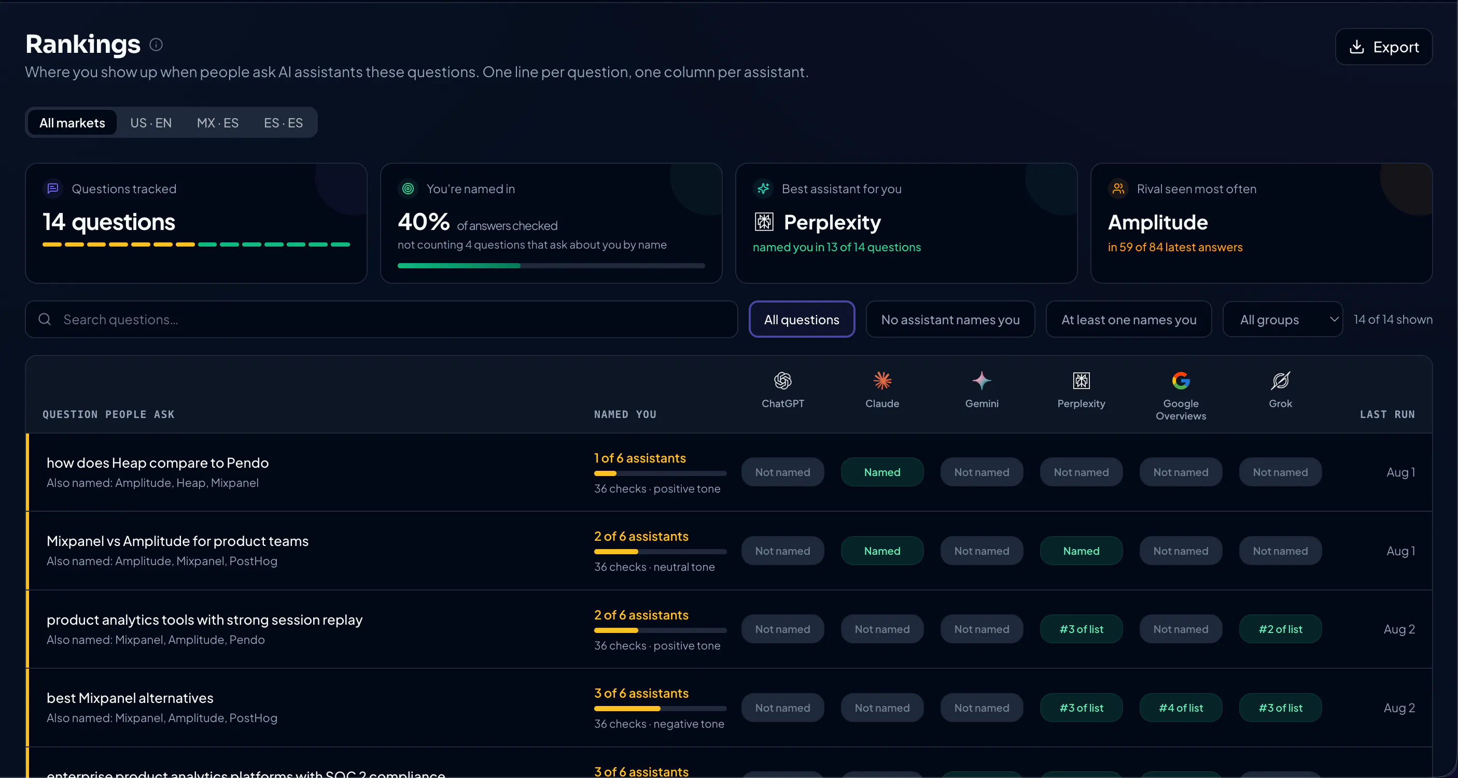Click the Perplexity logo in table header

tap(1081, 381)
